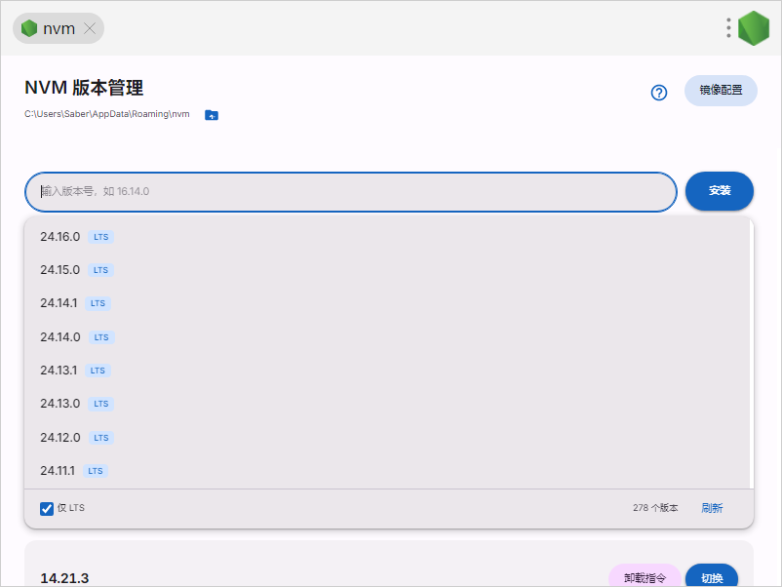Open the nvm folder via the folder icon
Screen dimensions: 782x587
(x=212, y=115)
